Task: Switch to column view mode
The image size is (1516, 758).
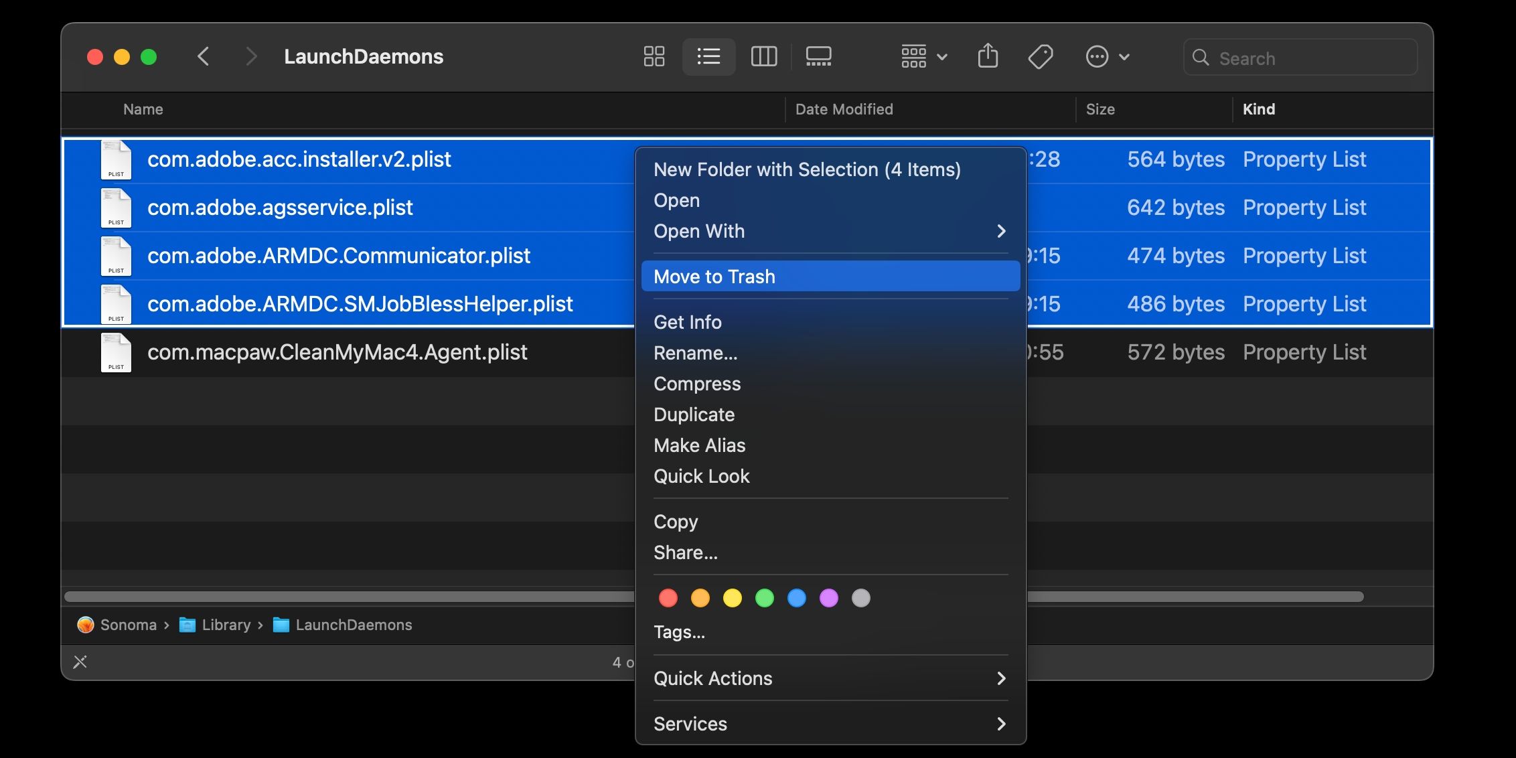Action: point(763,56)
